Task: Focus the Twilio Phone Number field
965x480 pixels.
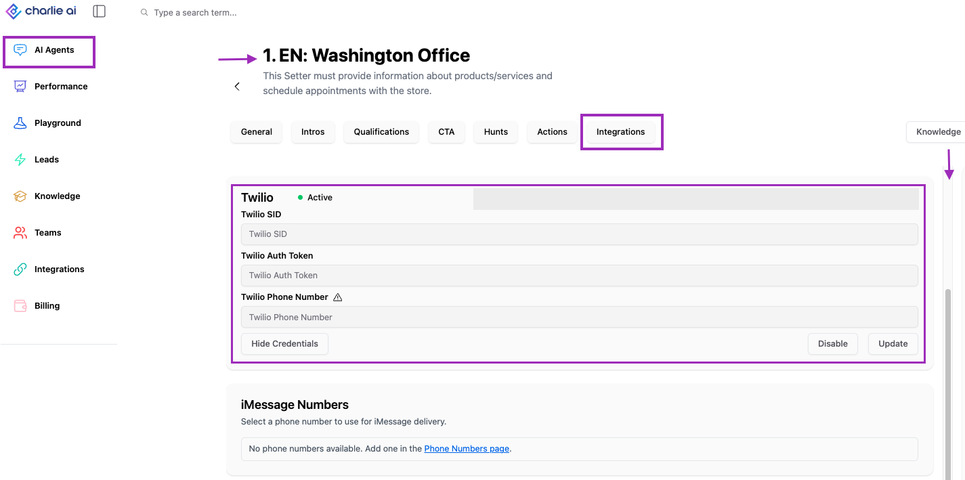Action: [x=580, y=317]
